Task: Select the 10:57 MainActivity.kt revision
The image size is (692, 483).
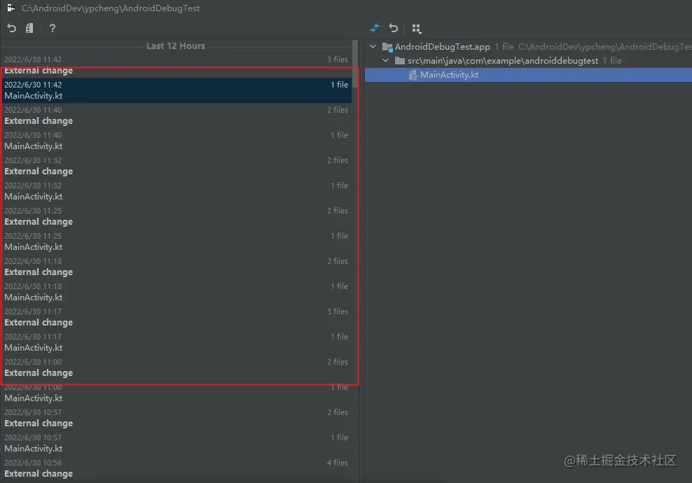Action: pos(176,443)
